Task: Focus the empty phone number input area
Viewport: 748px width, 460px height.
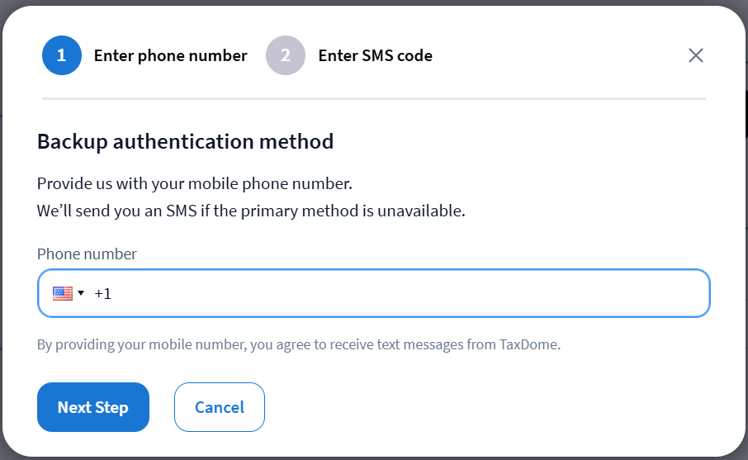Action: coord(405,293)
